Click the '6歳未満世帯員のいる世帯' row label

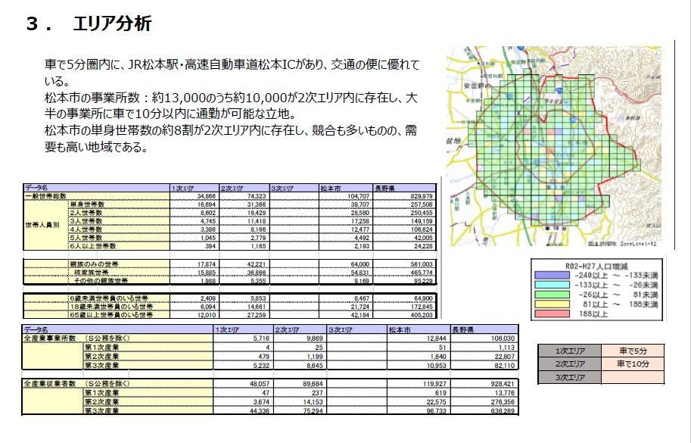click(108, 298)
